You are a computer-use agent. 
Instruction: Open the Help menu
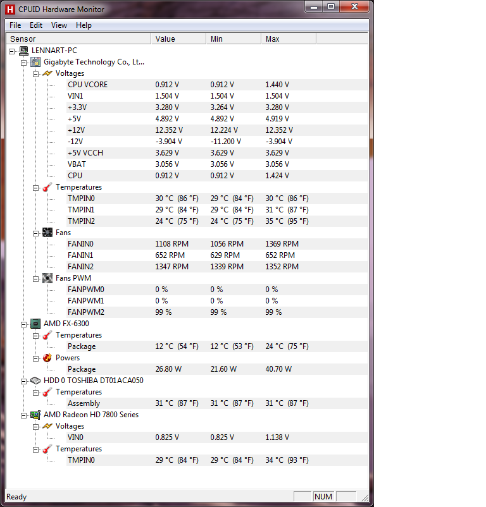coord(84,25)
